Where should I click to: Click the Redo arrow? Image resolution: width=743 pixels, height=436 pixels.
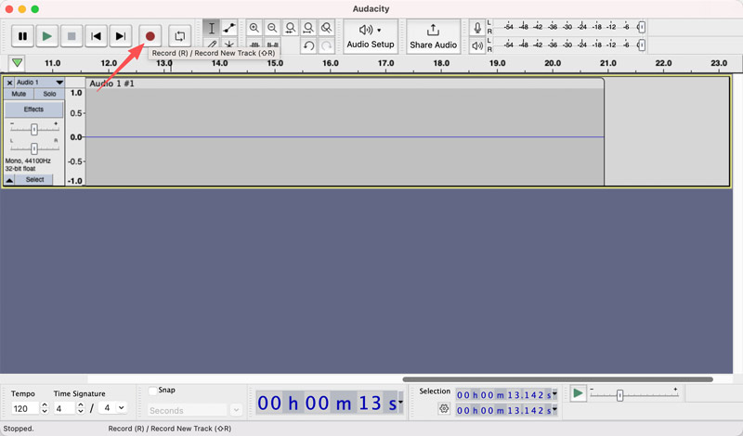point(327,46)
